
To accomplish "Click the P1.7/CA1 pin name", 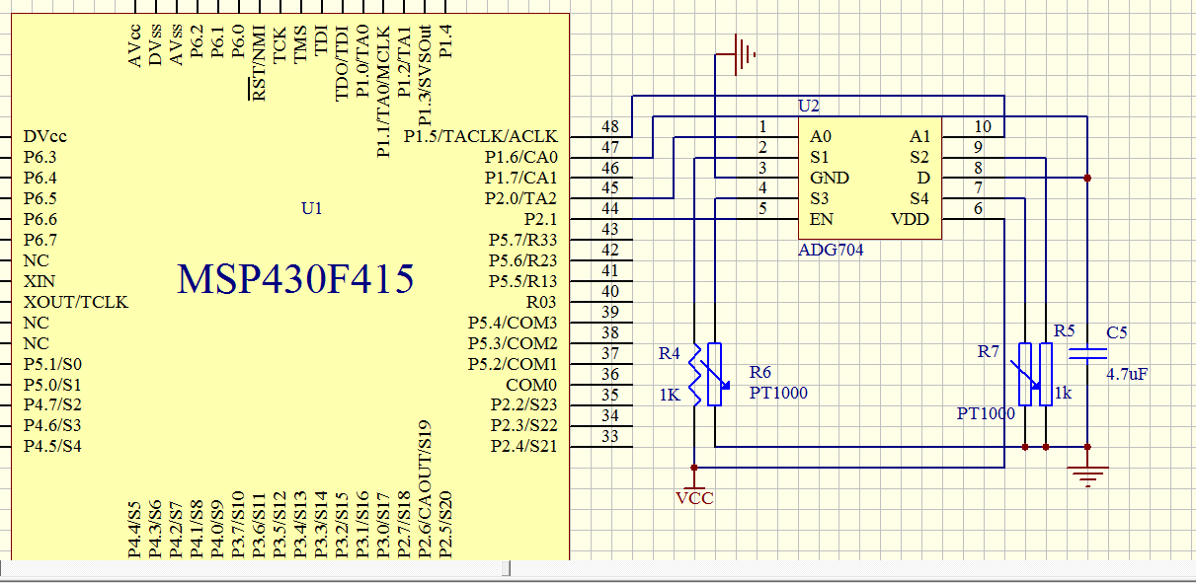I will (x=521, y=178).
